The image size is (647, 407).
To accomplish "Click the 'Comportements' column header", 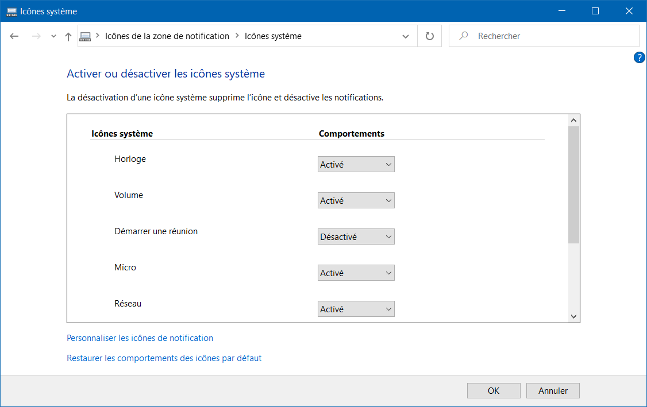I will [352, 134].
